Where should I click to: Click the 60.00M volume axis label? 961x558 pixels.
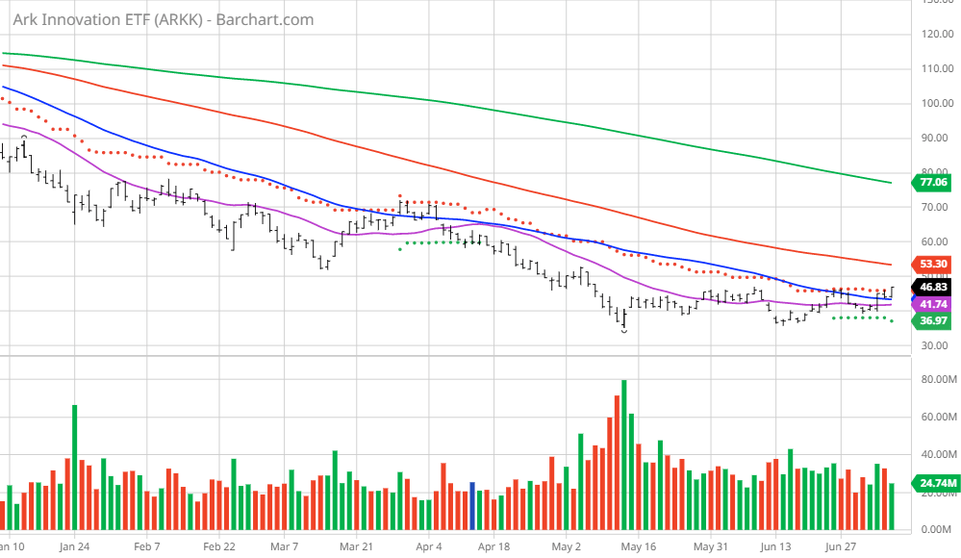938,417
